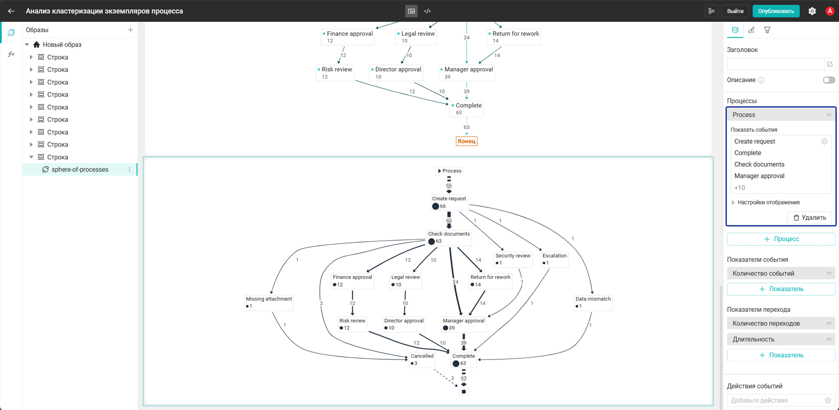Viewport: 839px width, 410px height.
Task: Expand Настройки отображения section
Action: [768, 202]
